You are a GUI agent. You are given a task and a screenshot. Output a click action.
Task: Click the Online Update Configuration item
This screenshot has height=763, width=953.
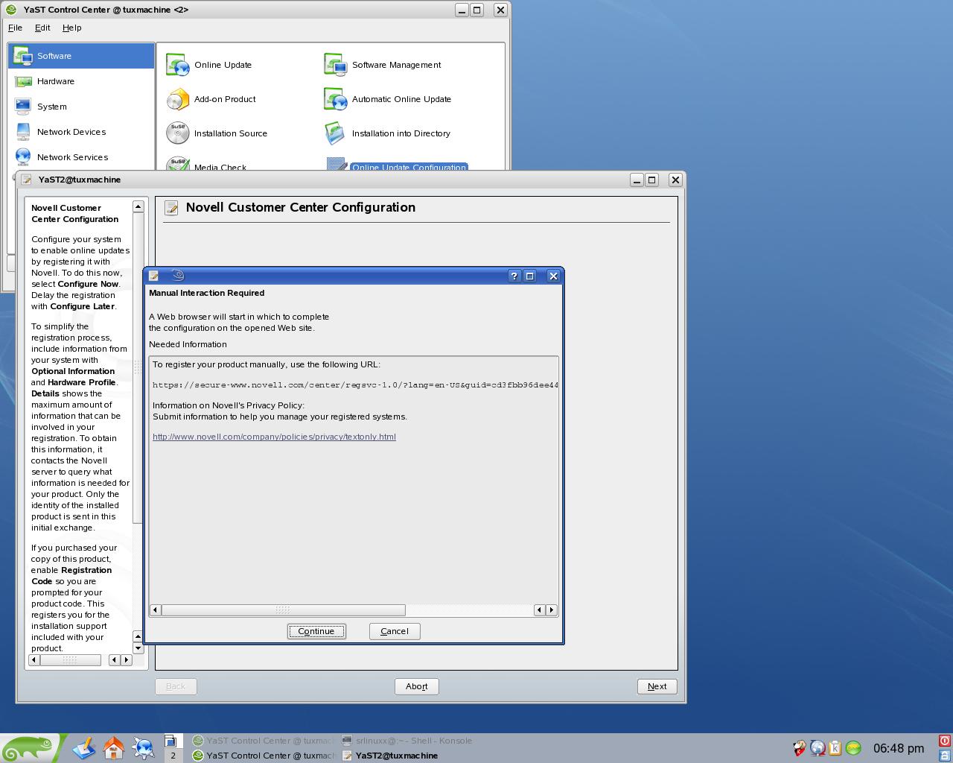point(409,167)
